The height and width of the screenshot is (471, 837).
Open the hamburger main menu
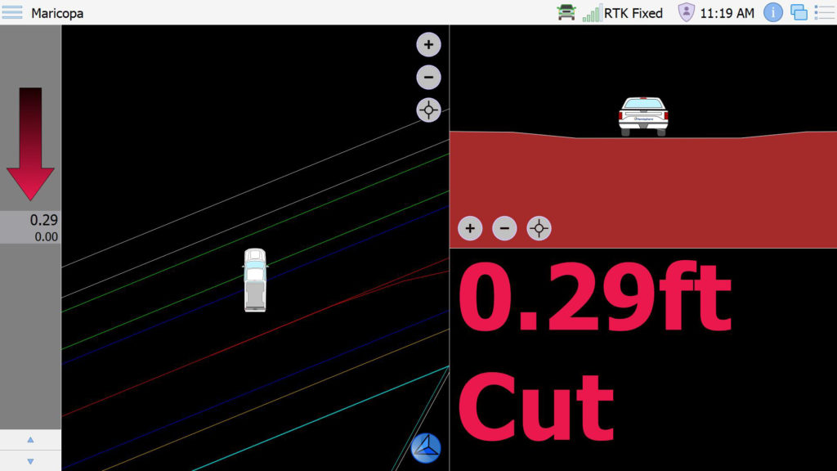(12, 12)
